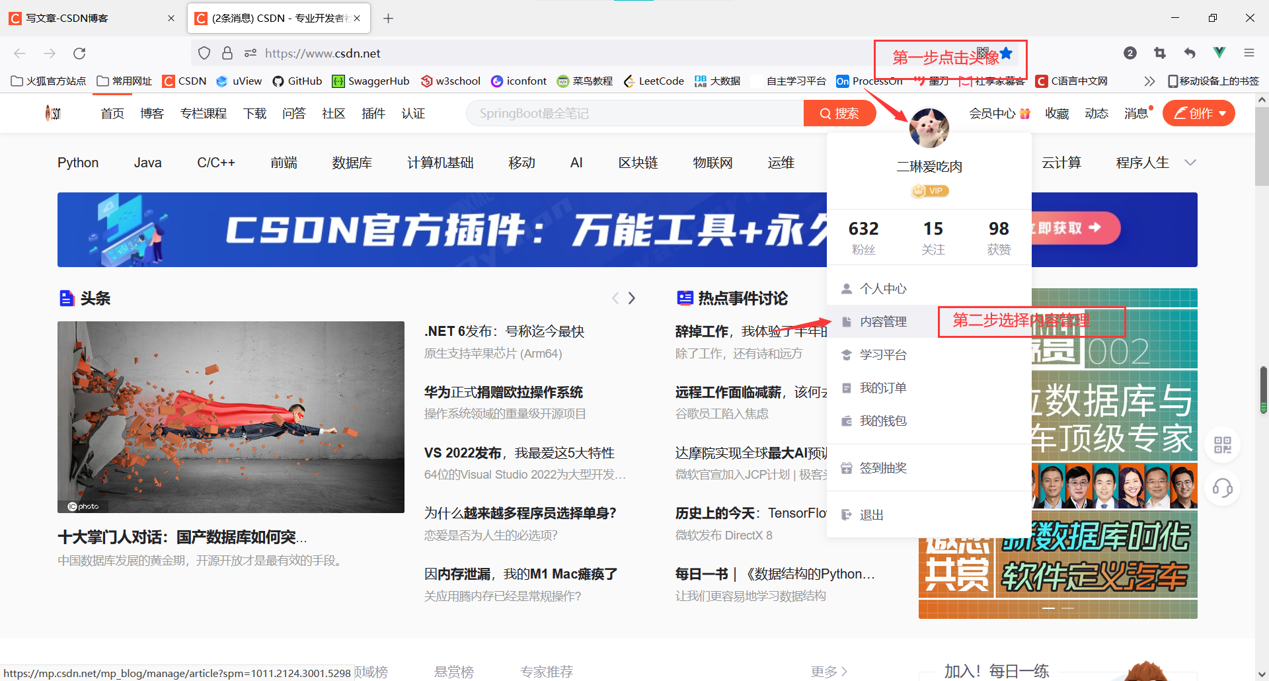This screenshot has width=1269, height=681.
Task: Select the Python category tab
Action: 78,163
